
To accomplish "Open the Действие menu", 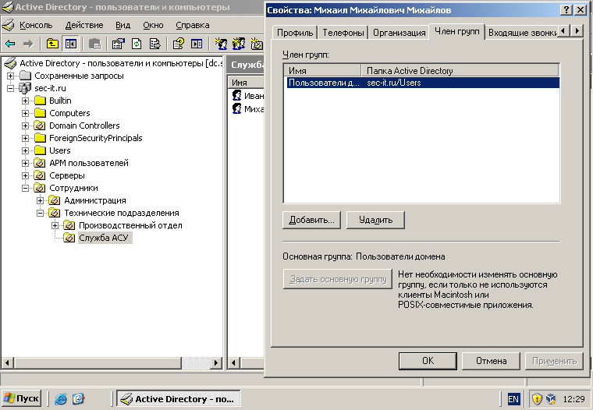I will (84, 25).
